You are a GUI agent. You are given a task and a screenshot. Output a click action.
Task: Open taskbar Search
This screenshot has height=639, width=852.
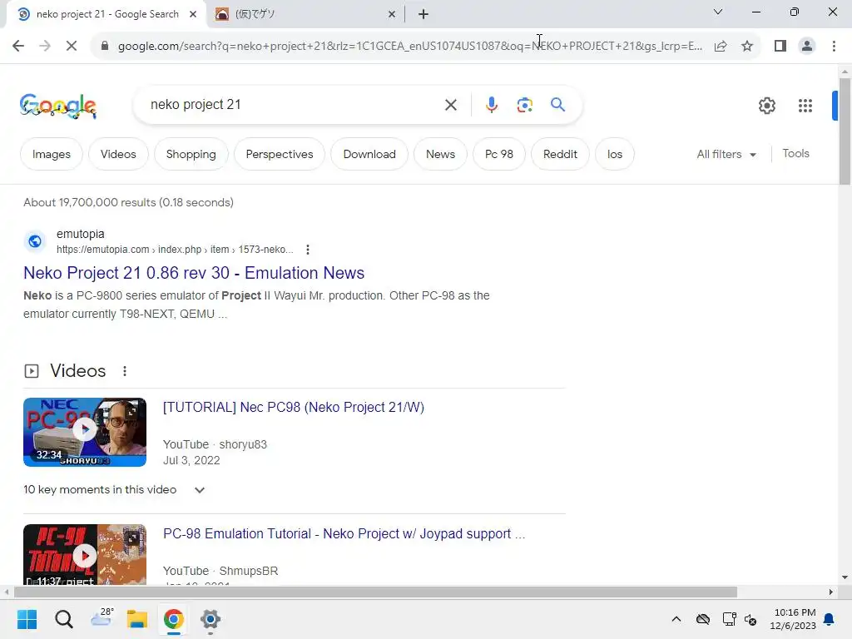pyautogui.click(x=63, y=619)
